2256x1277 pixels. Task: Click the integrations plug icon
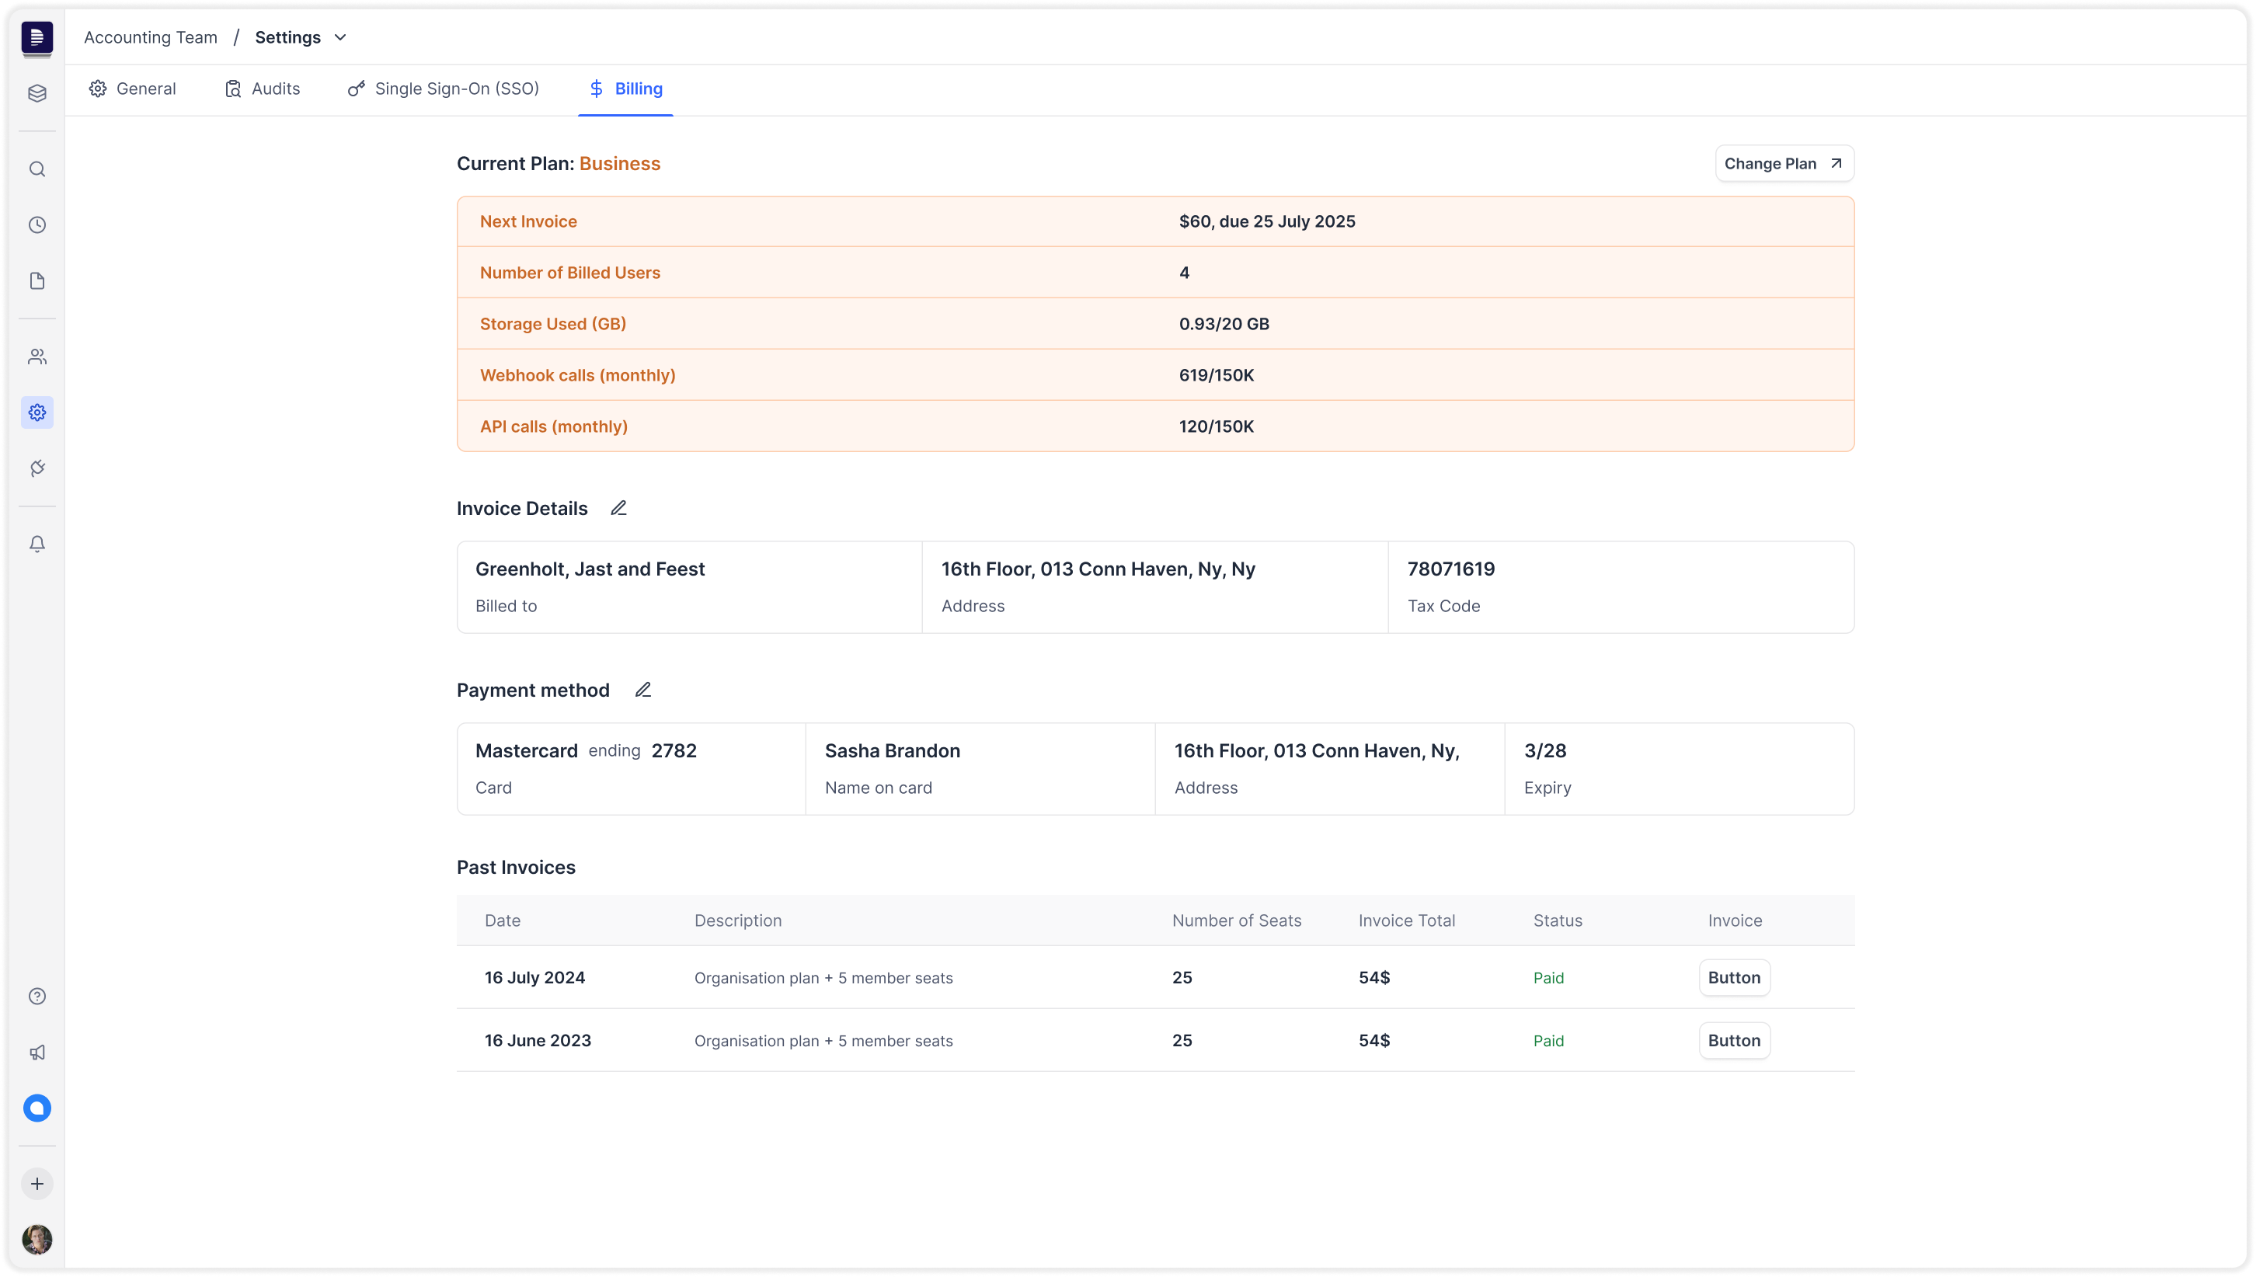(x=37, y=468)
